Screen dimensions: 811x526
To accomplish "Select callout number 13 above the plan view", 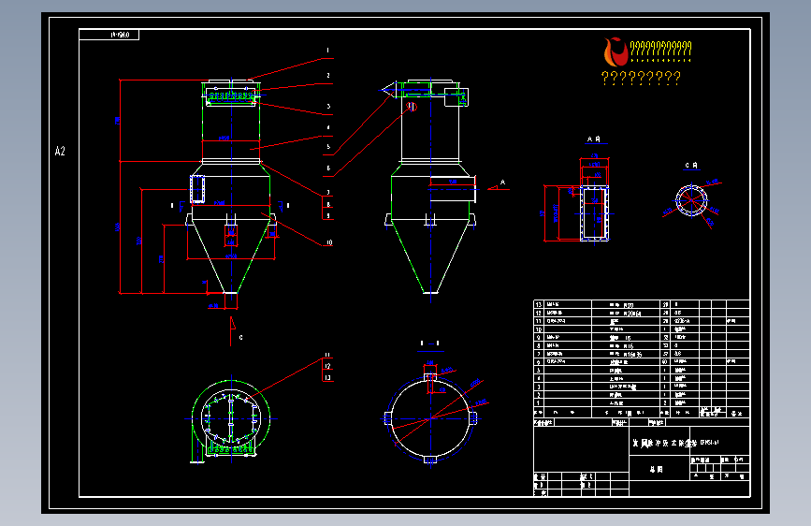I will tap(327, 377).
